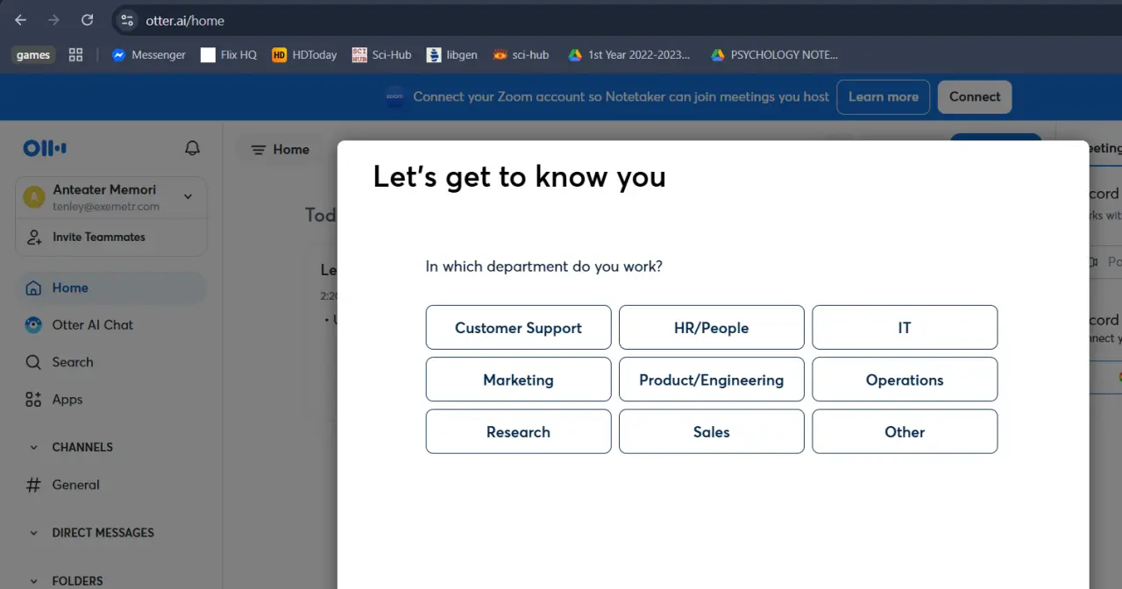
Task: Open the site info icon in the address bar
Action: [127, 20]
